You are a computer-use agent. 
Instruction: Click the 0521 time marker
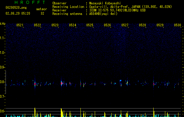20,25
